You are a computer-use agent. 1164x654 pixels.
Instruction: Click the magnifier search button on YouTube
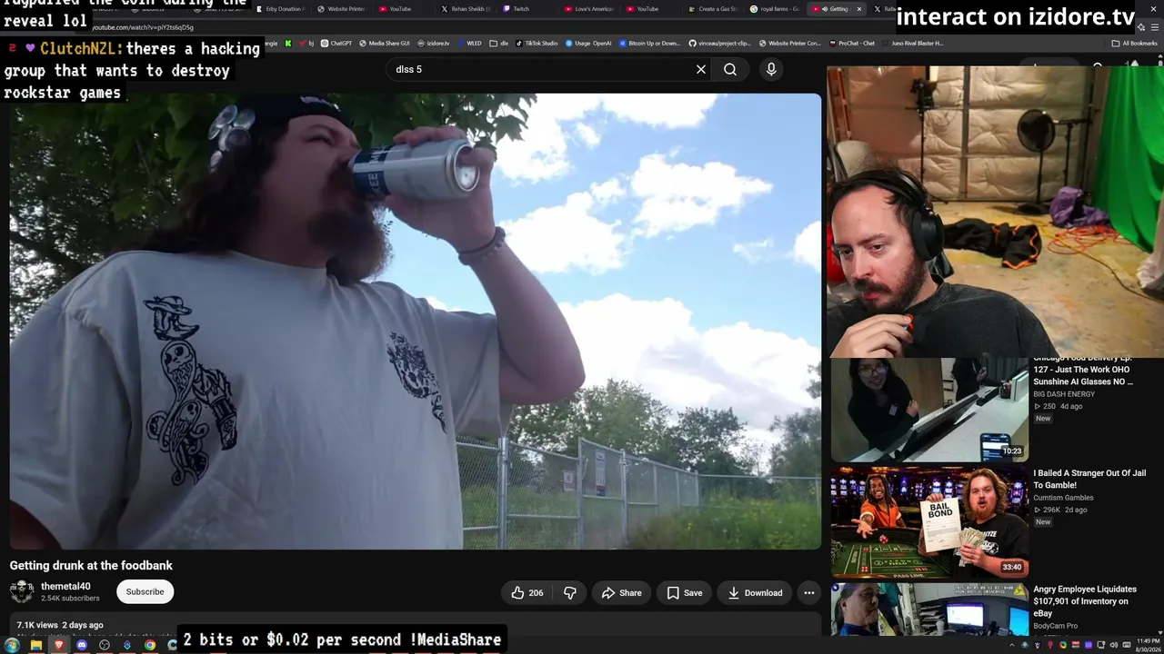coord(730,69)
